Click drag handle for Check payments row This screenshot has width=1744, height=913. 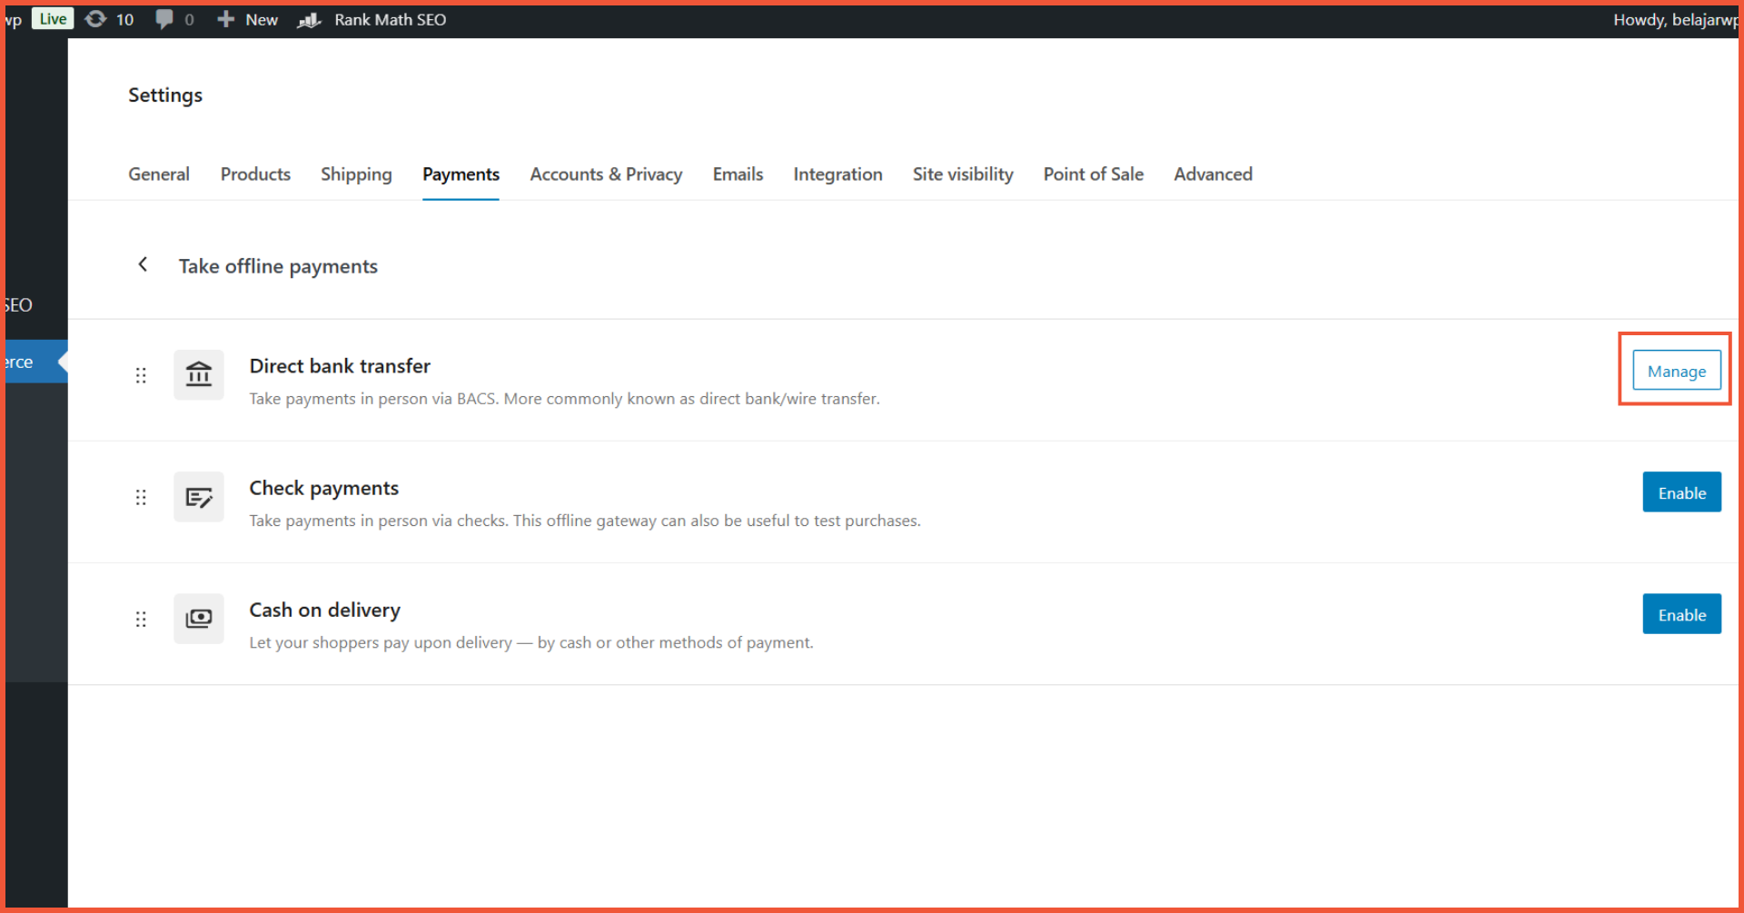point(141,497)
